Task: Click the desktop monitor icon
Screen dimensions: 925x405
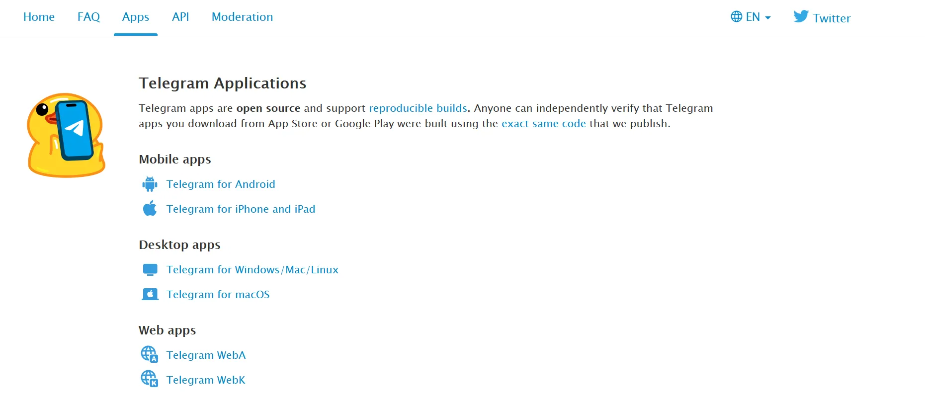Action: [x=150, y=269]
